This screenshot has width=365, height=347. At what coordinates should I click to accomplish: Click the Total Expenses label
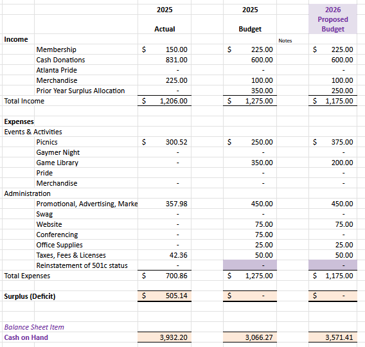point(27,276)
